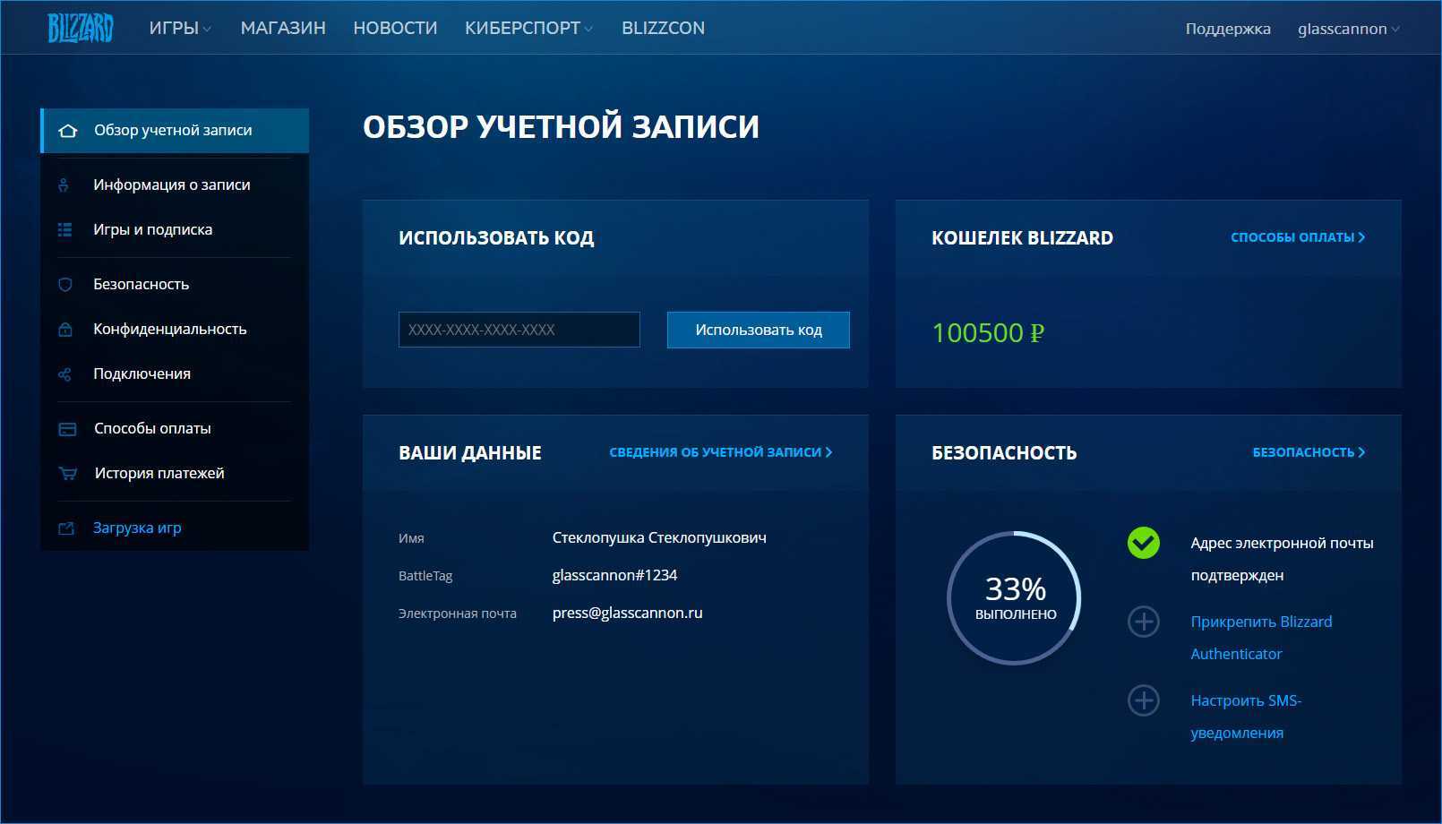The width and height of the screenshot is (1442, 824).
Task: Click the list icon beside Игры и подписка
Action: coord(64,230)
